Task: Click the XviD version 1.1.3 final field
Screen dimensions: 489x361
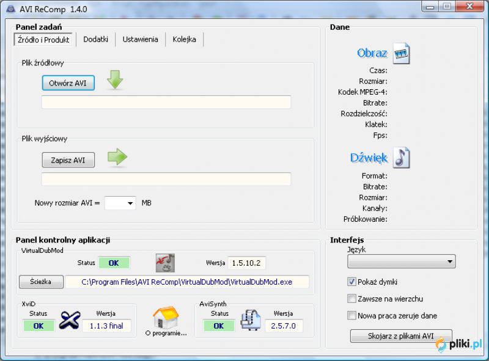Action: coord(106,326)
